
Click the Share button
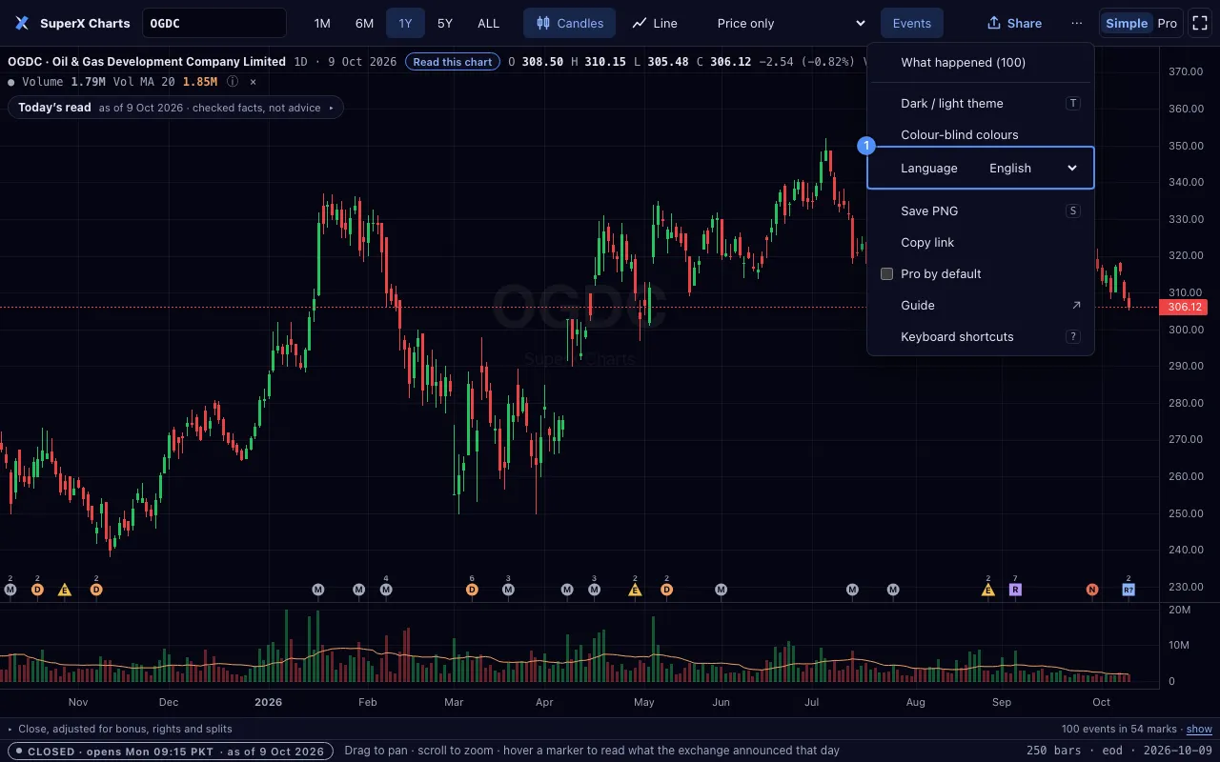coord(1014,23)
